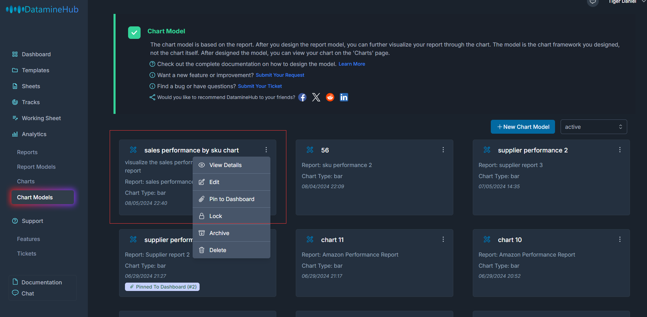Open Working Sheet in the sidebar

click(41, 118)
